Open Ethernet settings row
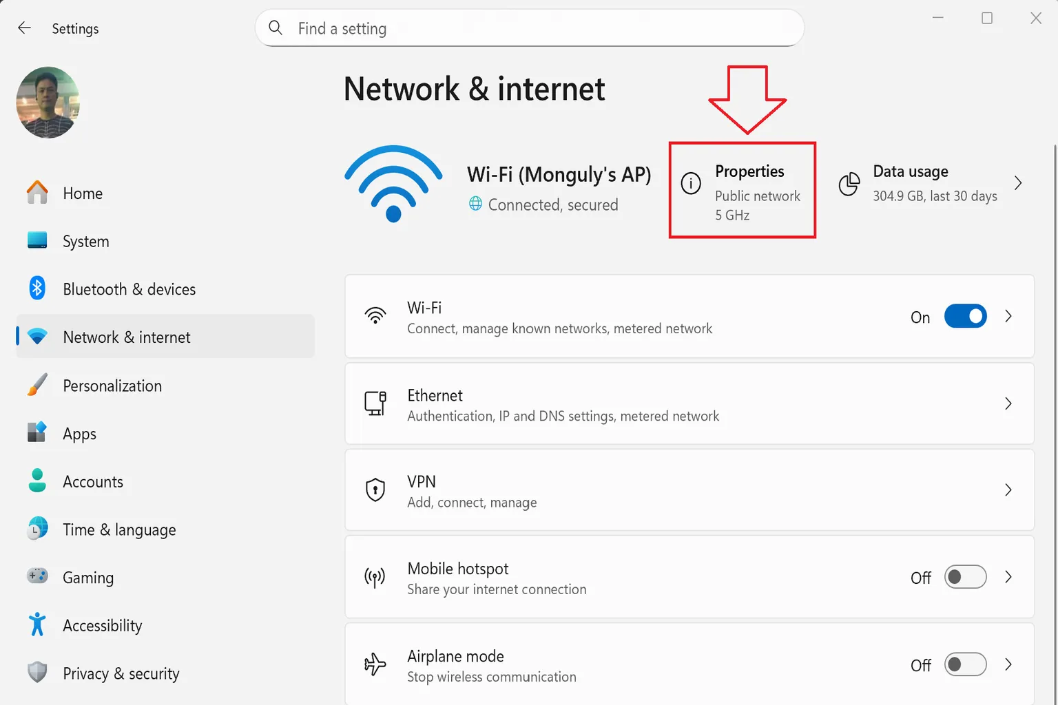 coord(689,403)
